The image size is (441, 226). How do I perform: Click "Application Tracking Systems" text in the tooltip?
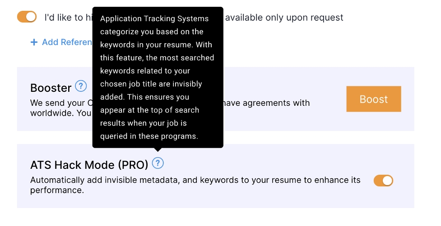[154, 19]
